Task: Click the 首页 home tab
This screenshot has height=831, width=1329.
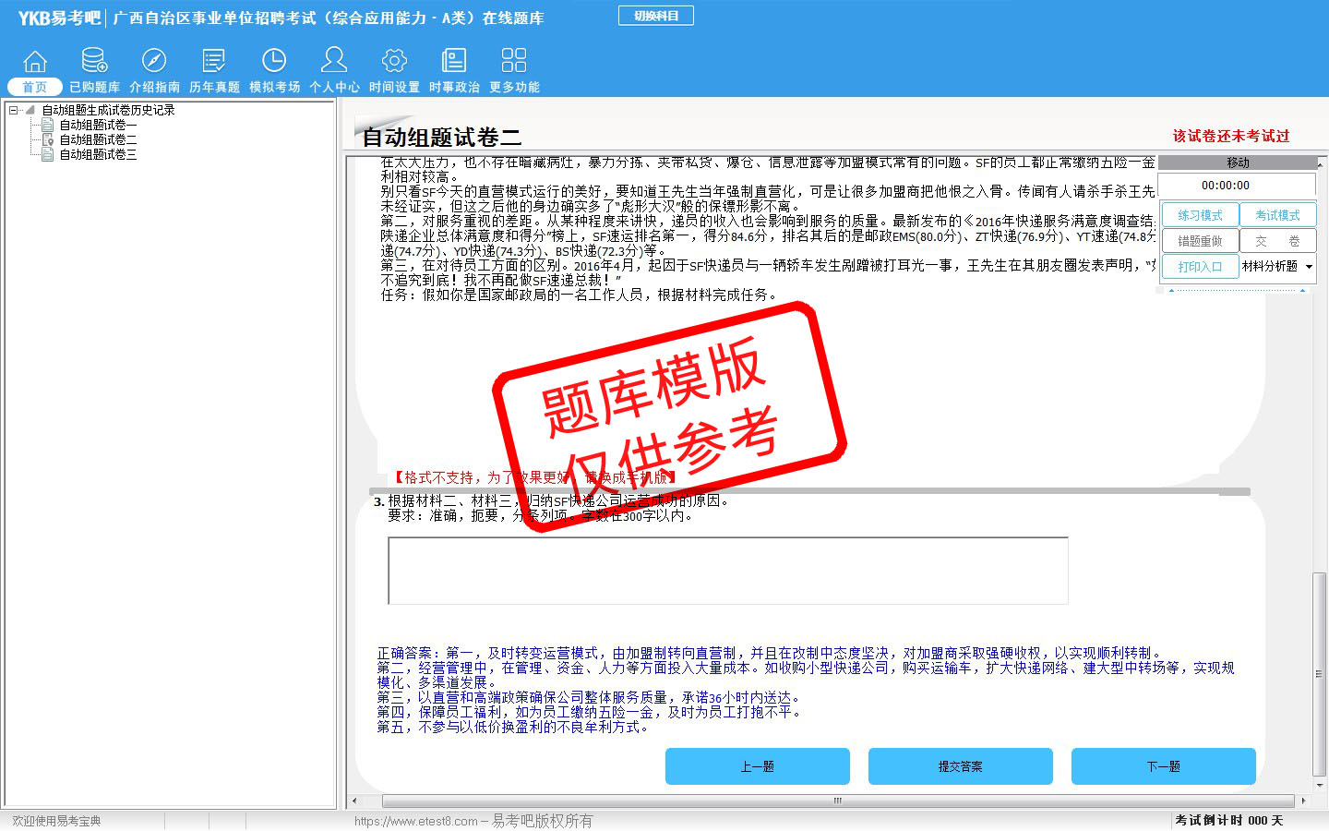Action: tap(34, 86)
